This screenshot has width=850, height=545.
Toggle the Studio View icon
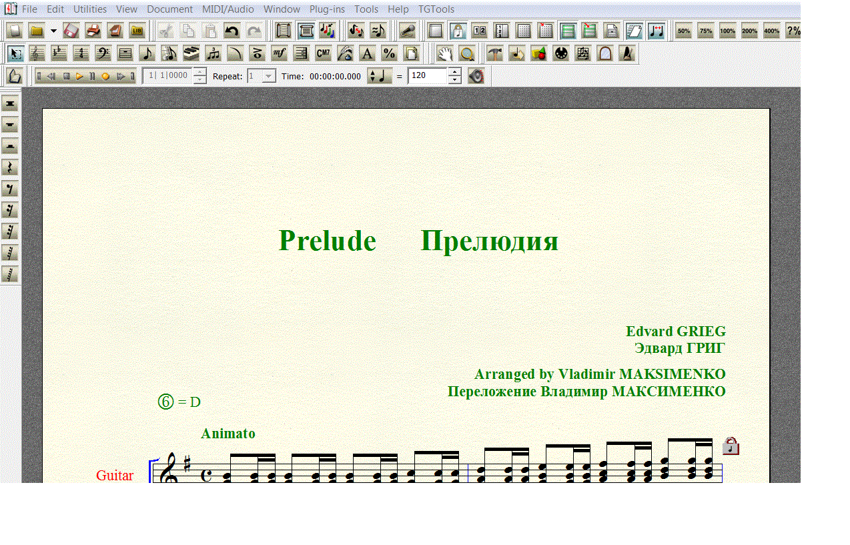[328, 31]
